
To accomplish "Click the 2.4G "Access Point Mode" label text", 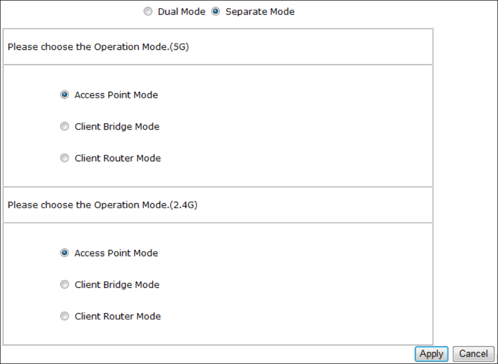I will (x=116, y=253).
